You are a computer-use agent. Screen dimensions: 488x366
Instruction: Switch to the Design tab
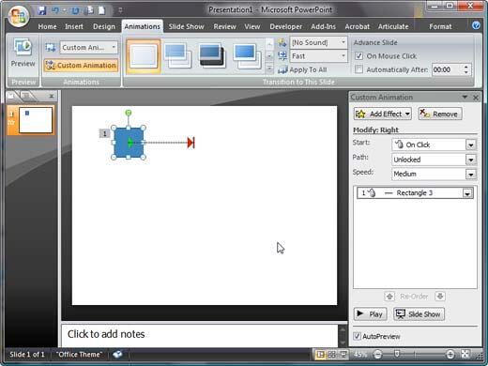(104, 26)
